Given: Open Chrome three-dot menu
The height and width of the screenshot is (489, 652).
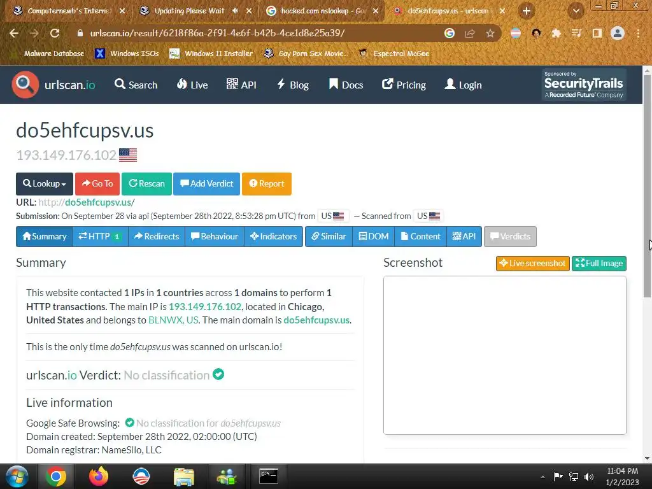Looking at the screenshot, I should coord(638,33).
